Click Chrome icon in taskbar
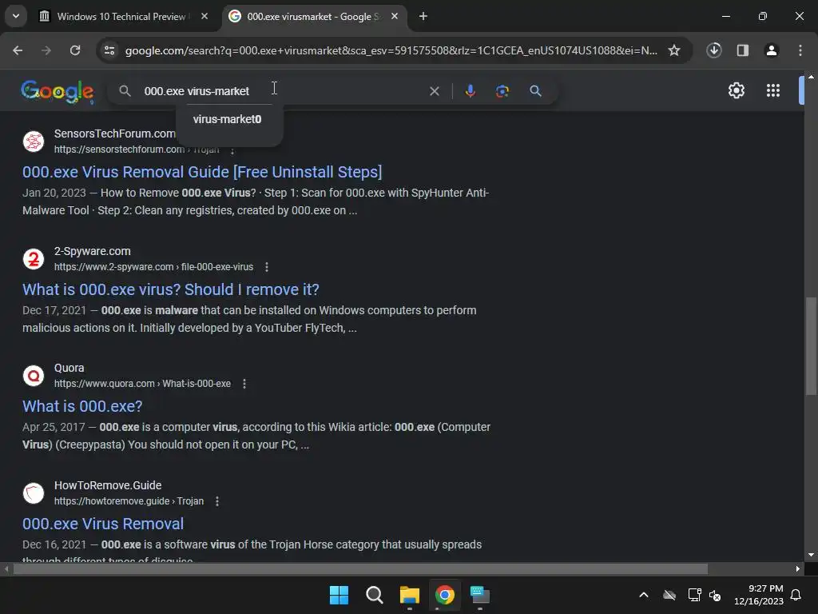The width and height of the screenshot is (818, 614). tap(444, 595)
